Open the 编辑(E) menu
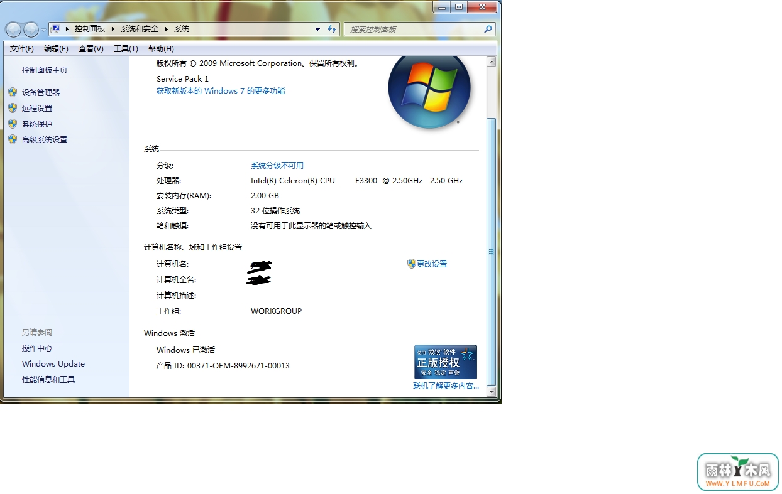Image resolution: width=782 pixels, height=494 pixels. [x=56, y=48]
